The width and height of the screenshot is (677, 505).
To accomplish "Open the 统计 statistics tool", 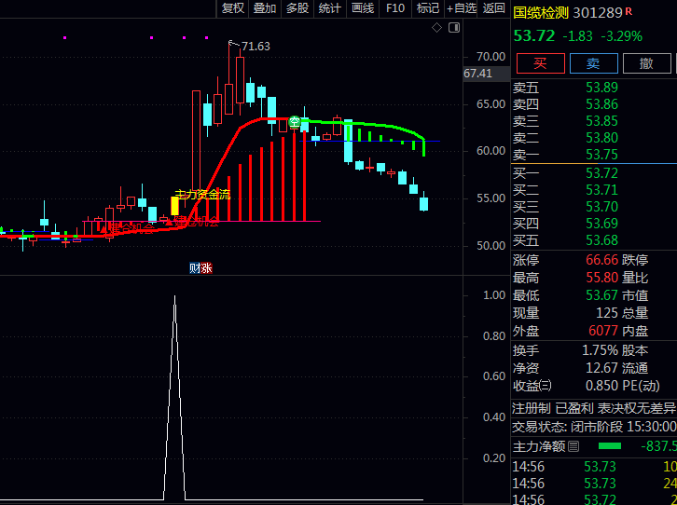I will pos(330,8).
